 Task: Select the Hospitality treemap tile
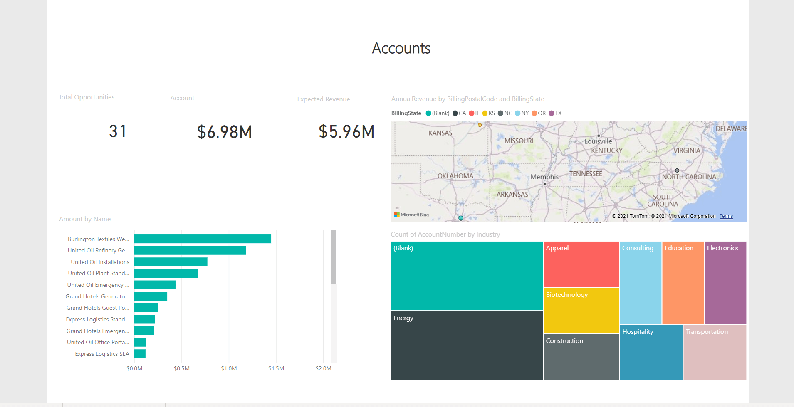tap(651, 353)
